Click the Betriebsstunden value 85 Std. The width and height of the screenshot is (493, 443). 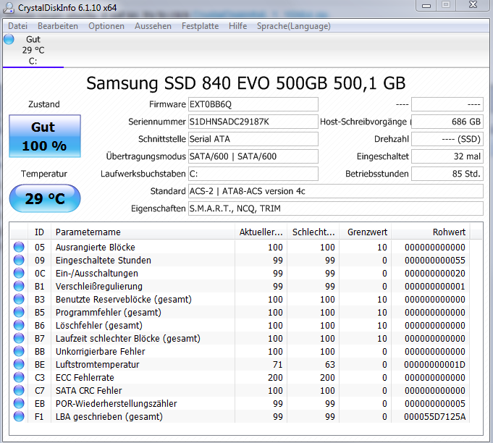447,174
